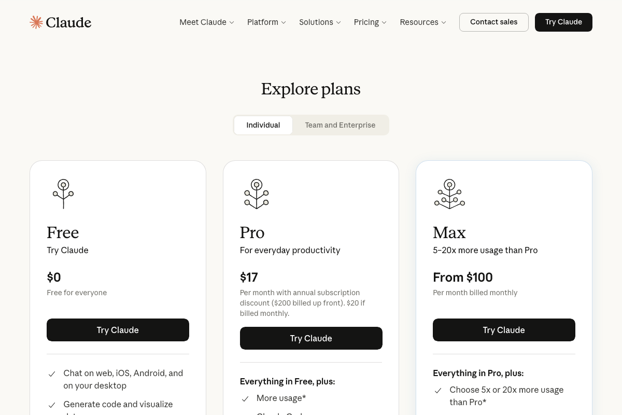Image resolution: width=622 pixels, height=415 pixels.
Task: Click the checkmark beside 'Chat on web, iOS, Android'
Action: pos(51,373)
